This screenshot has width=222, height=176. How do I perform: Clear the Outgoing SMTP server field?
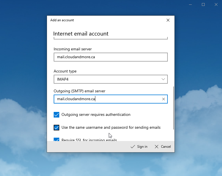pos(164,99)
